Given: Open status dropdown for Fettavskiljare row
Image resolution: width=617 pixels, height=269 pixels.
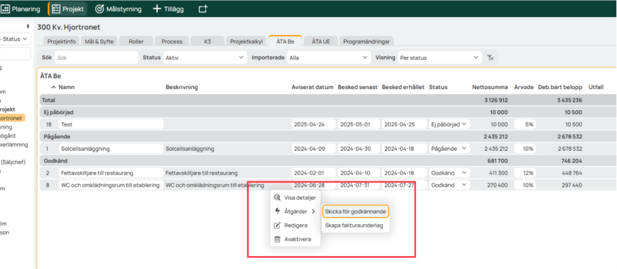Looking at the screenshot, I should pos(449,173).
